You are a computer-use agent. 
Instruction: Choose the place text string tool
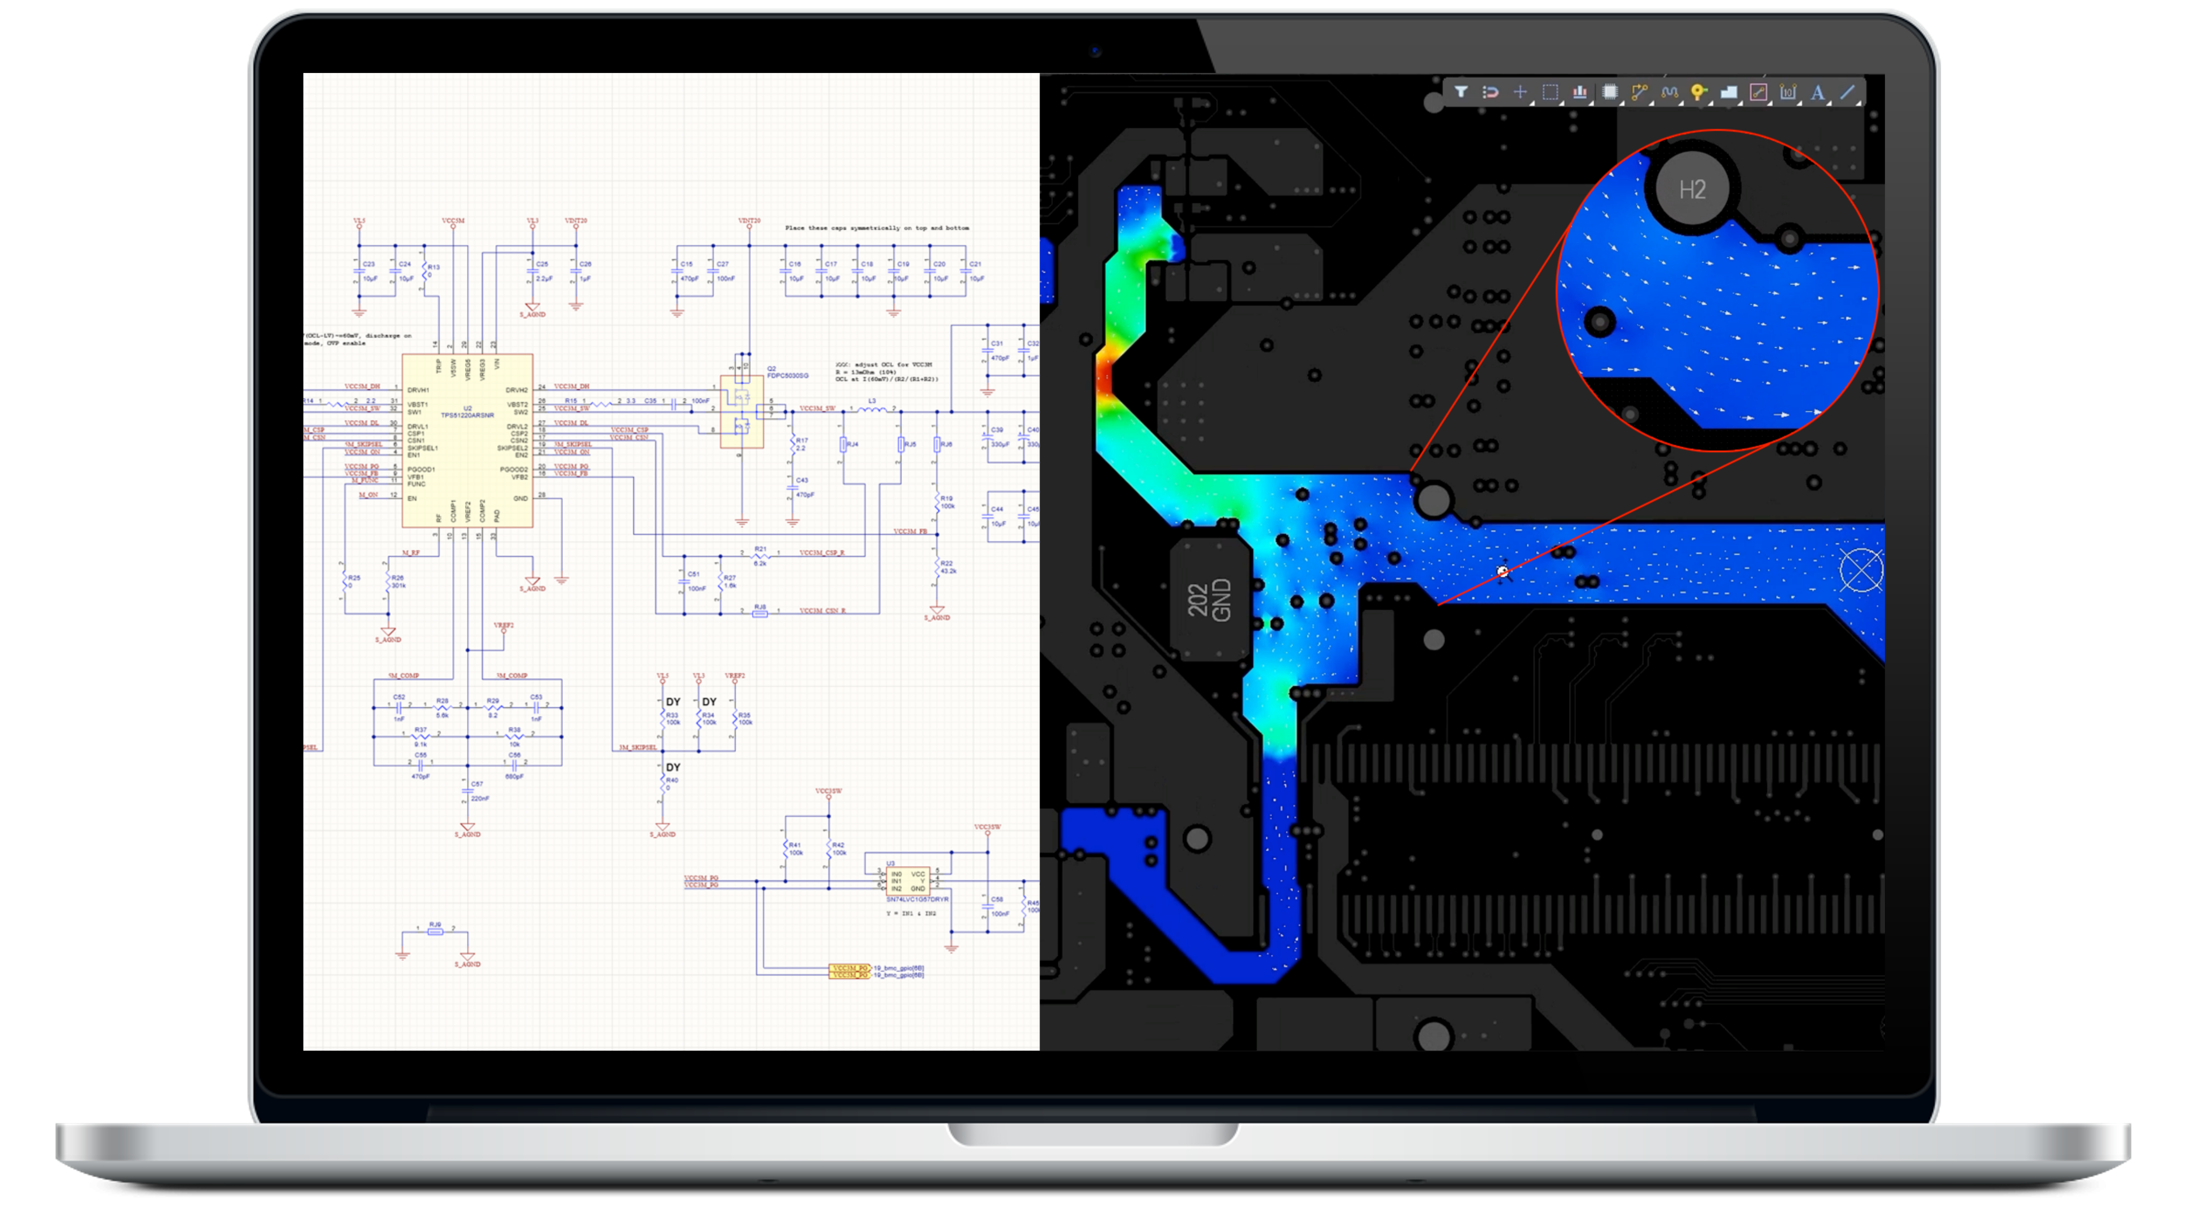coord(1817,92)
